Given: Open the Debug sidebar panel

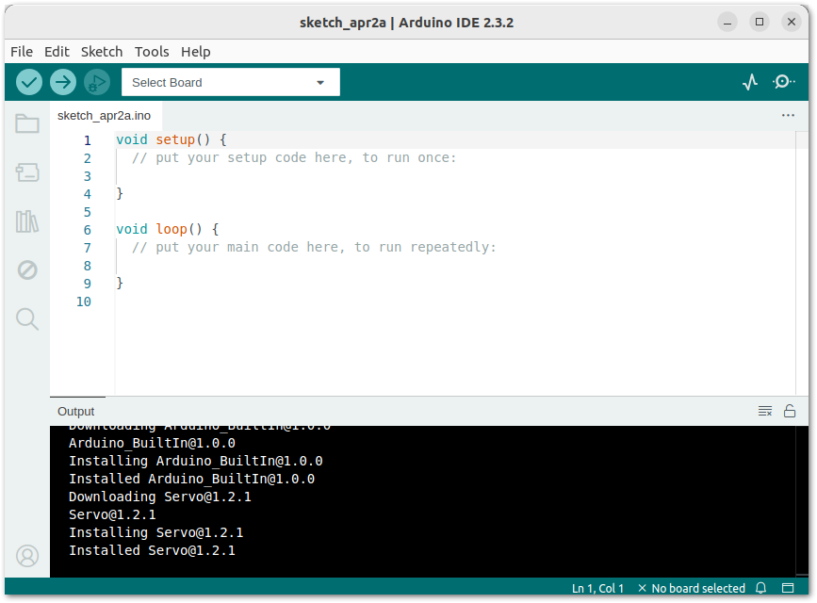Looking at the screenshot, I should click(x=27, y=270).
